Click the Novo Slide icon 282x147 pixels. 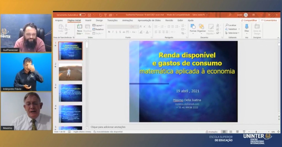[x=79, y=27]
